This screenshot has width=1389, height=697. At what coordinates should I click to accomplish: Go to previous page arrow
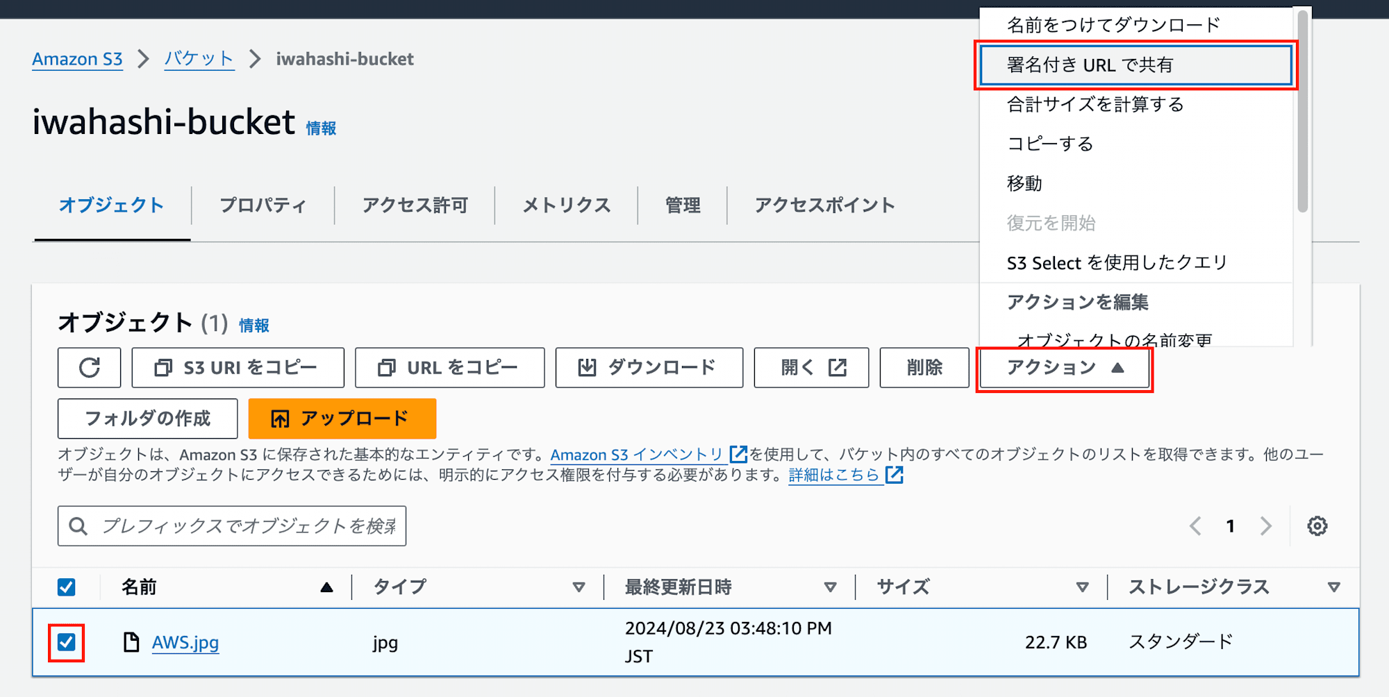tap(1195, 526)
